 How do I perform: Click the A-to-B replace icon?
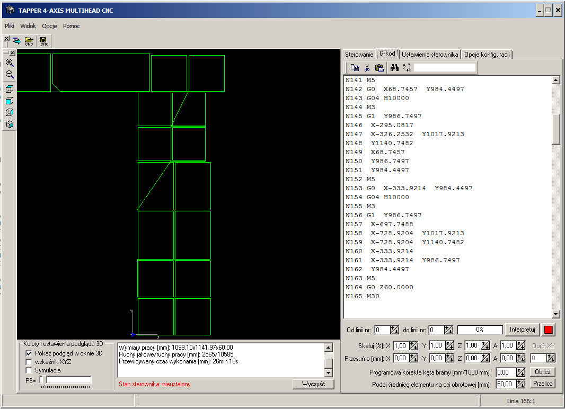(x=407, y=68)
